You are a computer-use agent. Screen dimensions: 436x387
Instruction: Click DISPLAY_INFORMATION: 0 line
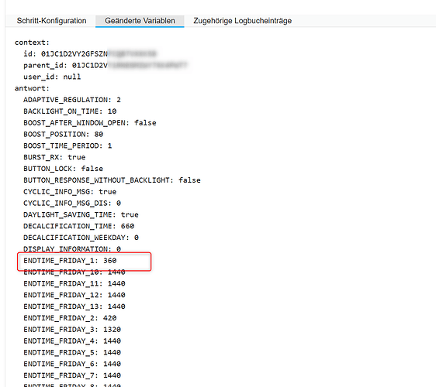tap(72, 249)
